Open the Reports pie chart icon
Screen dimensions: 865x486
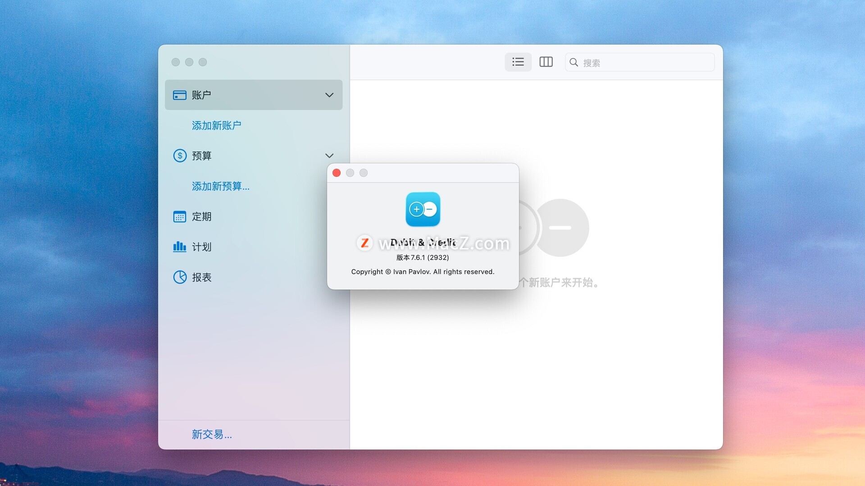(180, 277)
